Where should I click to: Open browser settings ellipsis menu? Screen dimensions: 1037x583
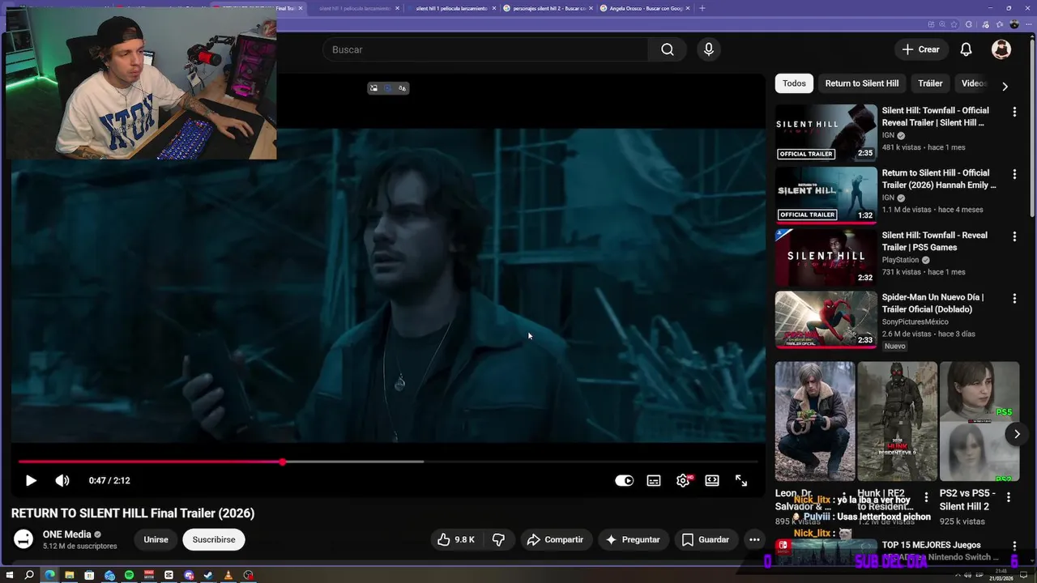[x=1029, y=24]
